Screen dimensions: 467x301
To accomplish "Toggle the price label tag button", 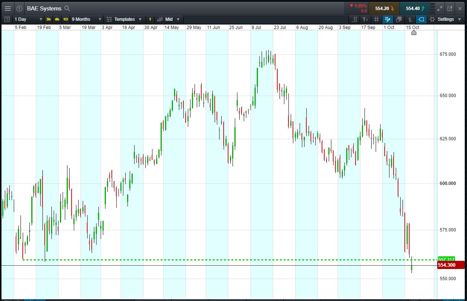I will point(421,19).
